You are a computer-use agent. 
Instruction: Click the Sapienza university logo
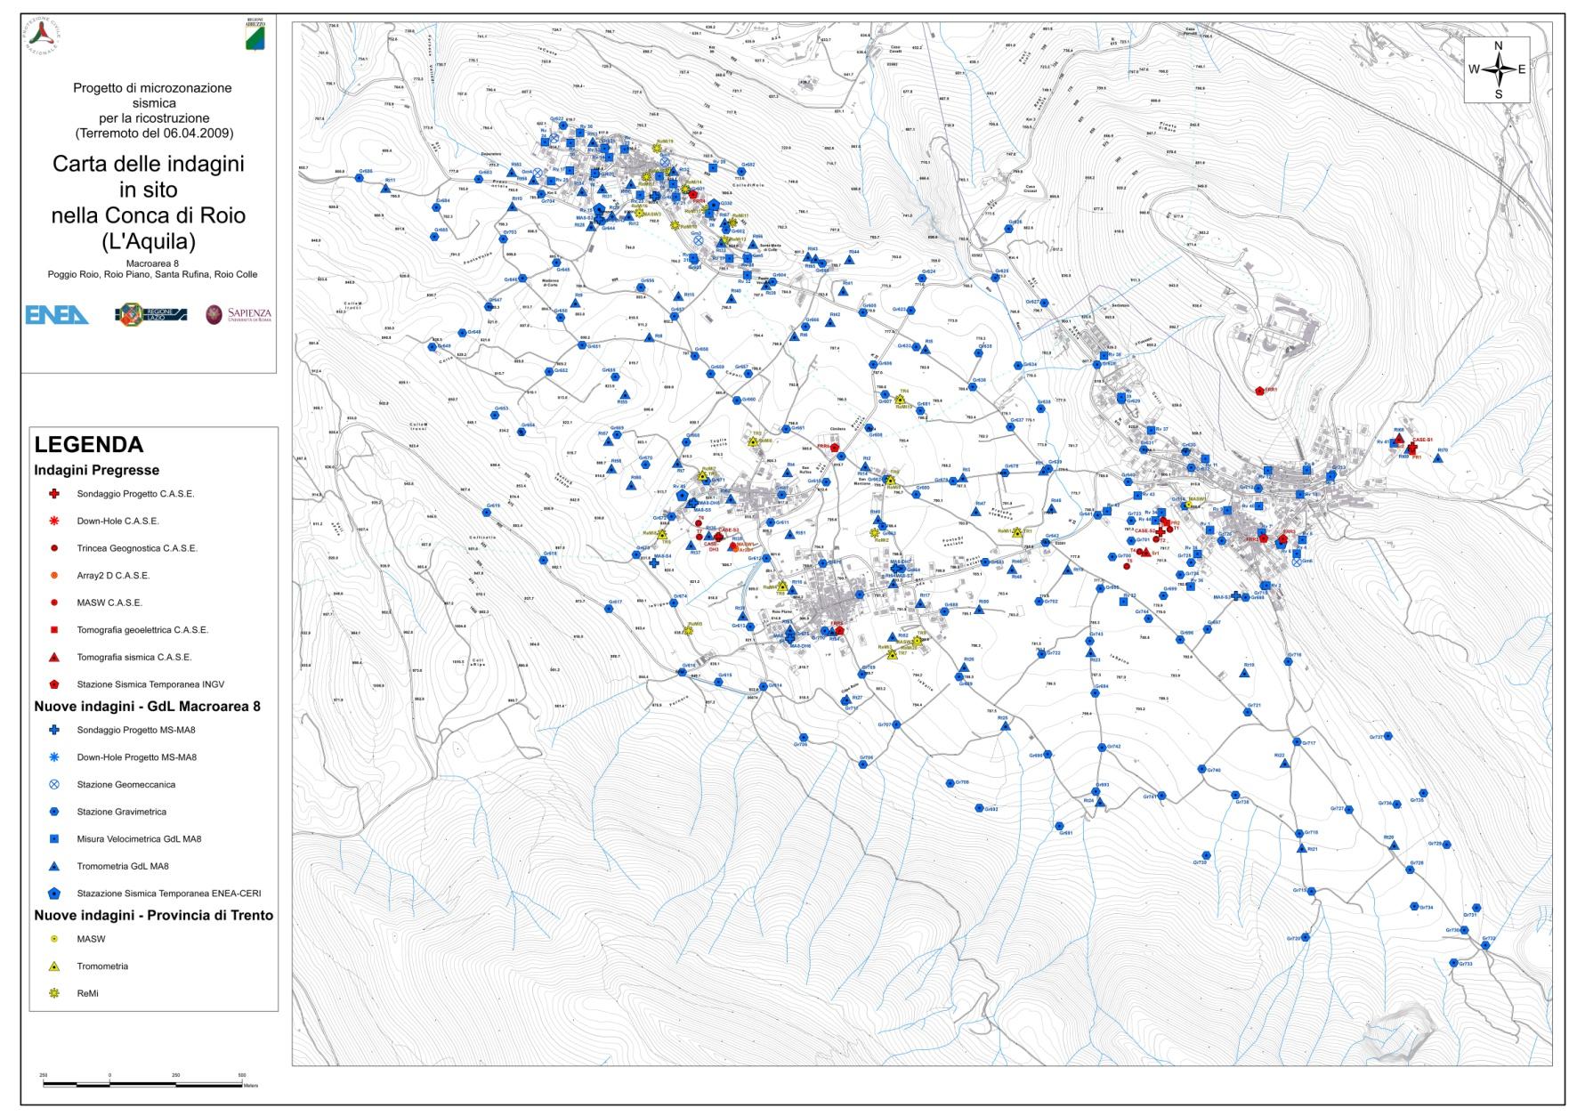pos(238,315)
